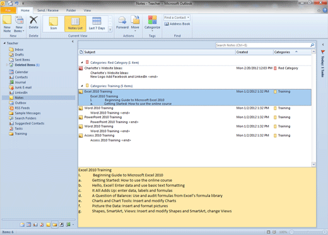Viewport: 328px width, 235px height.
Task: Sort by the Subject column
Action: [160, 52]
